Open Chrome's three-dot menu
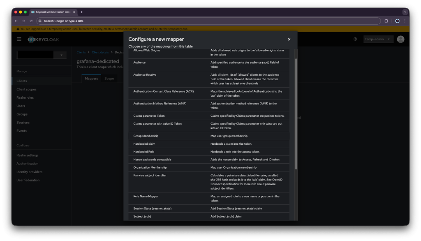 pos(405,21)
